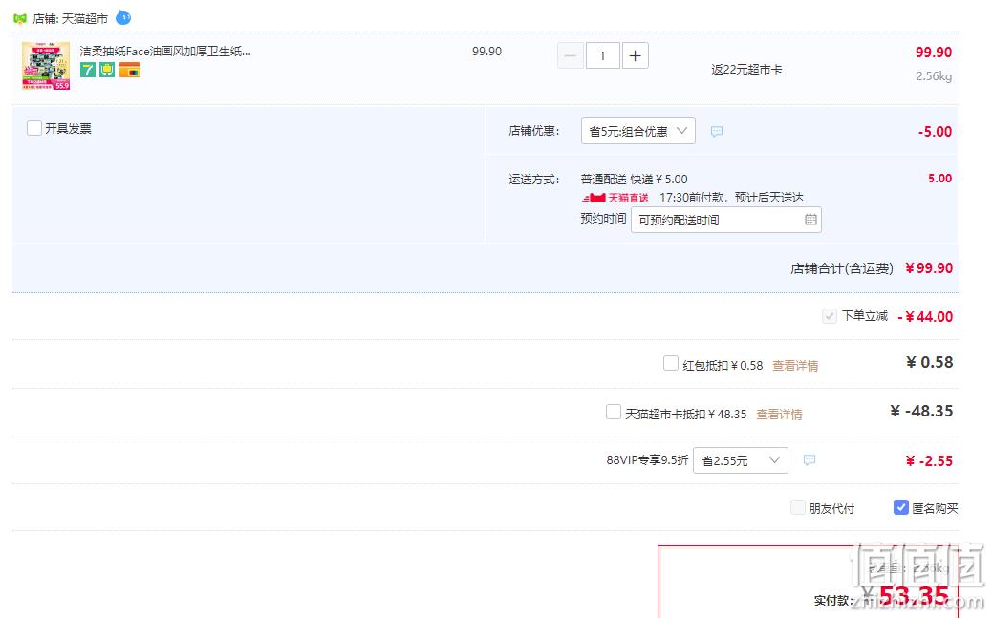Image resolution: width=993 pixels, height=618 pixels.
Task: Open the blue Wangwang chat icon
Action: [123, 18]
